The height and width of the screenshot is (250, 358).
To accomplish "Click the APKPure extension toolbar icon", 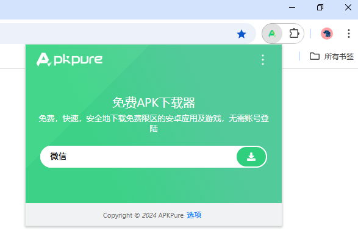I will pos(272,34).
